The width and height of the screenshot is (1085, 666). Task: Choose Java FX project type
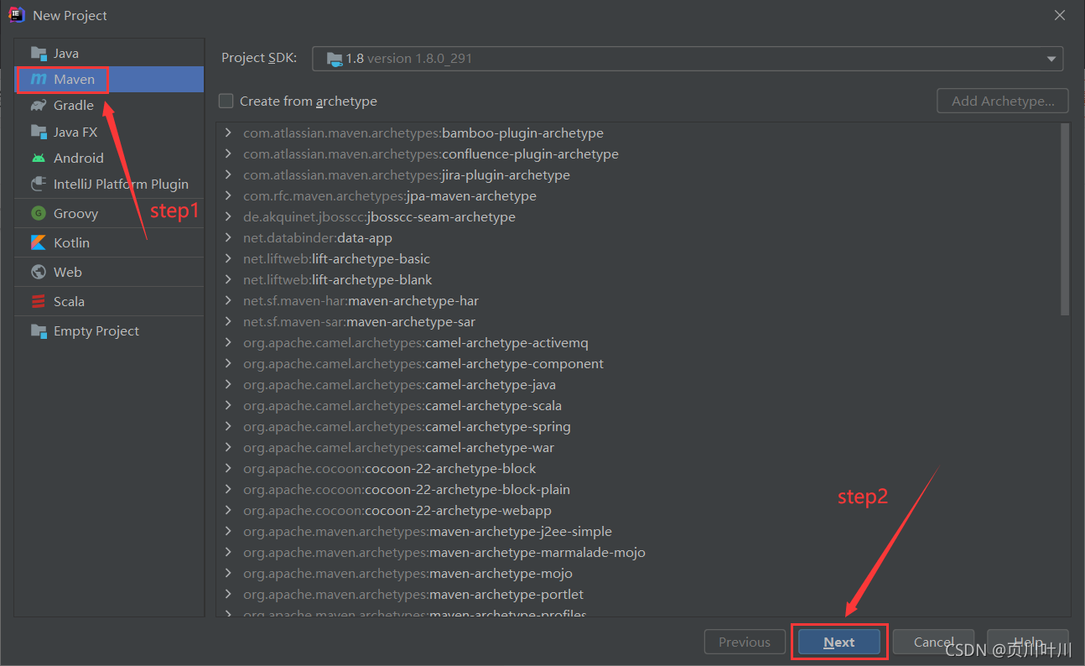109,132
